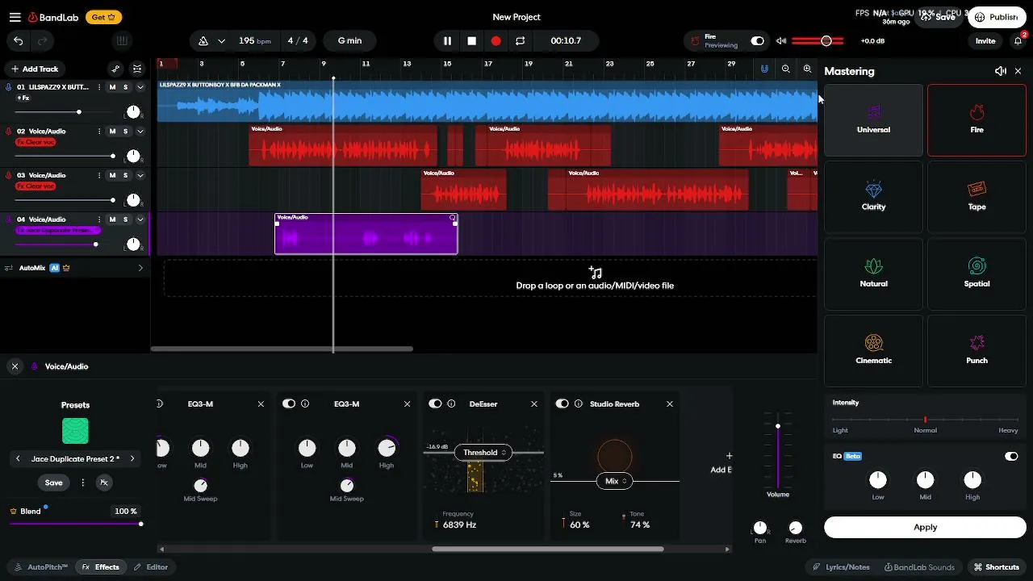Open the Lyrics/Notes tab
Viewport: 1033px width, 581px height.
pos(842,567)
